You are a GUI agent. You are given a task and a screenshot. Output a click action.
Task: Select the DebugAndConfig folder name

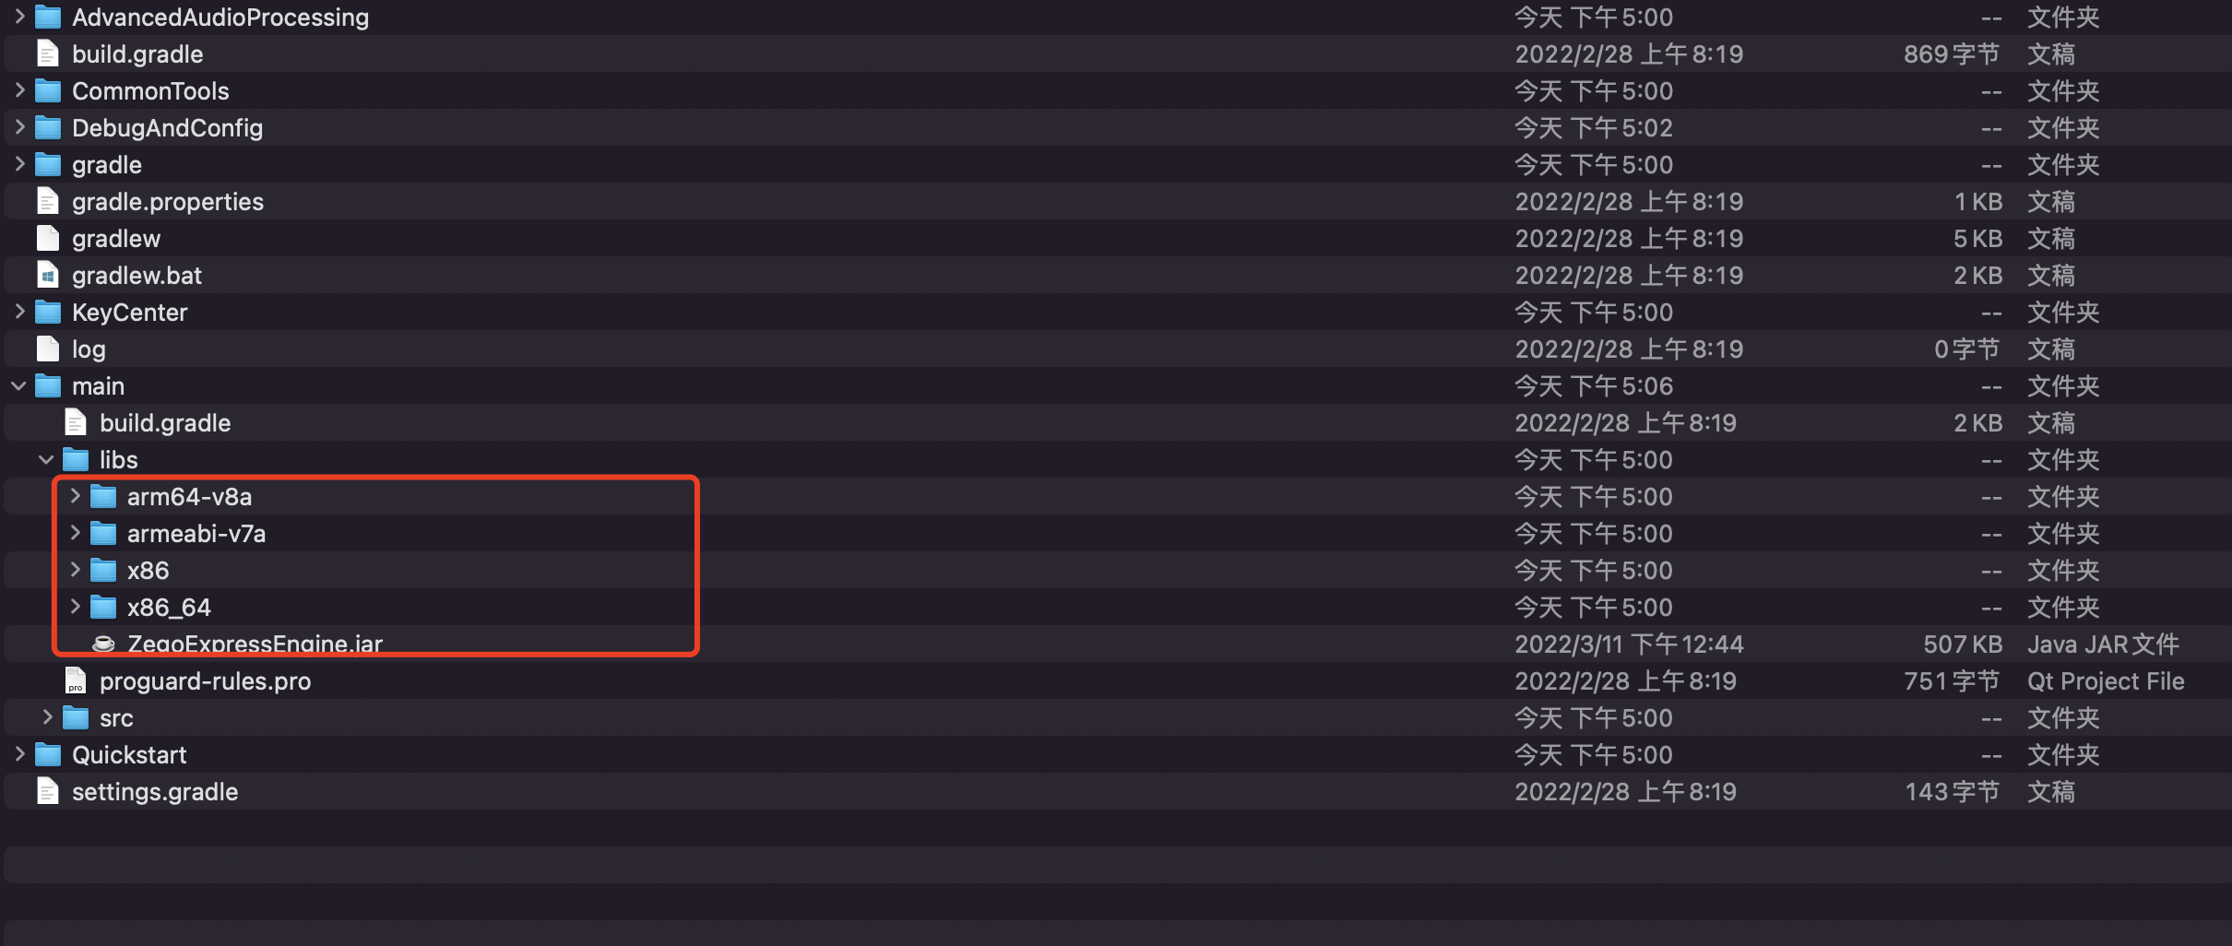168,128
